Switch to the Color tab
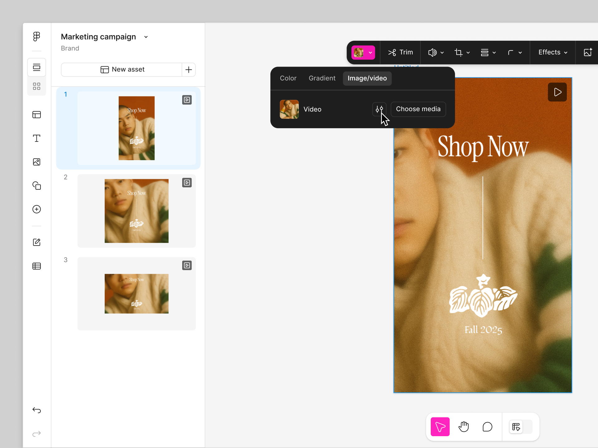The height and width of the screenshot is (448, 598). click(288, 78)
